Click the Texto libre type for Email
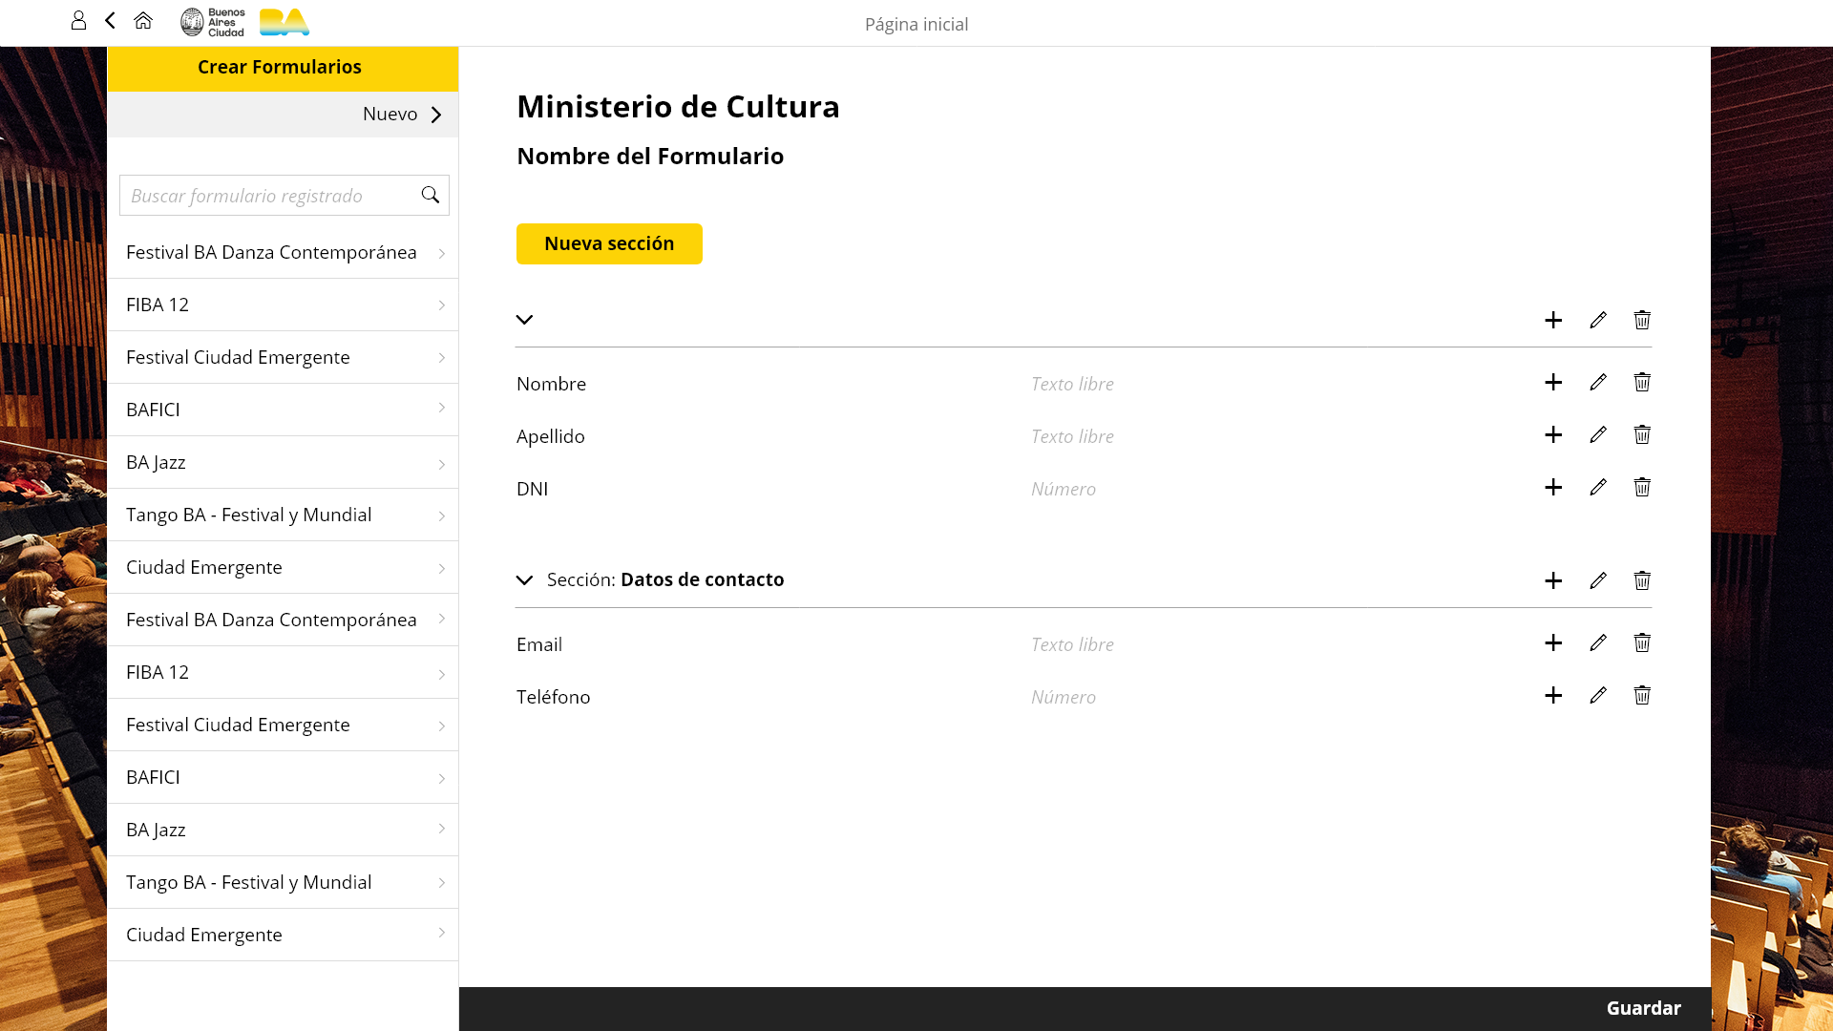 point(1072,644)
